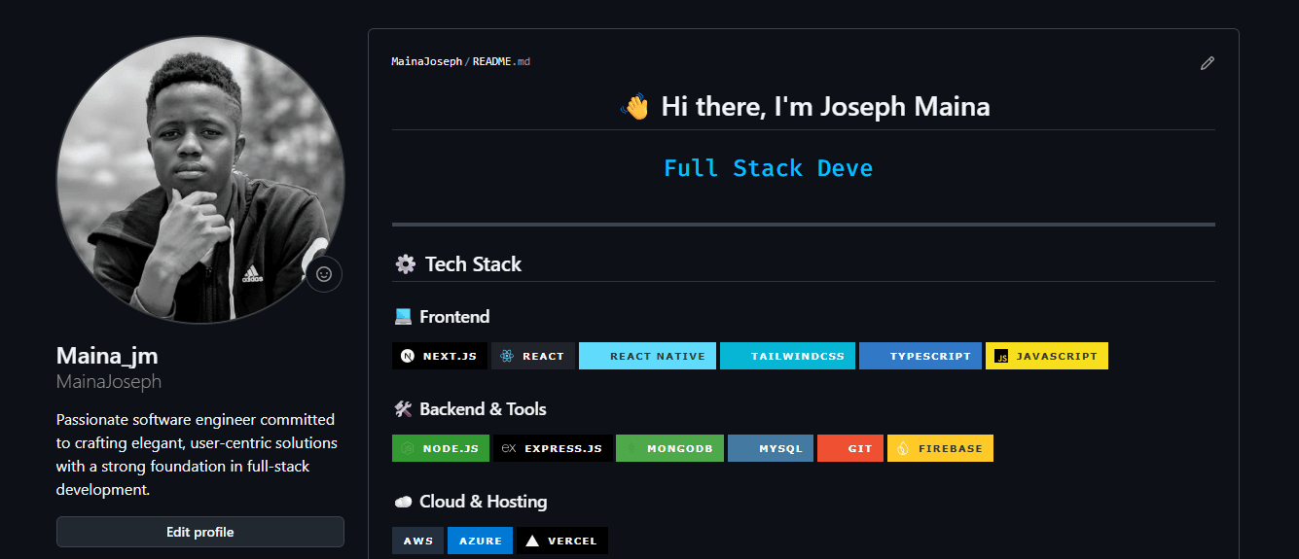Click the Express.js badge

553,448
